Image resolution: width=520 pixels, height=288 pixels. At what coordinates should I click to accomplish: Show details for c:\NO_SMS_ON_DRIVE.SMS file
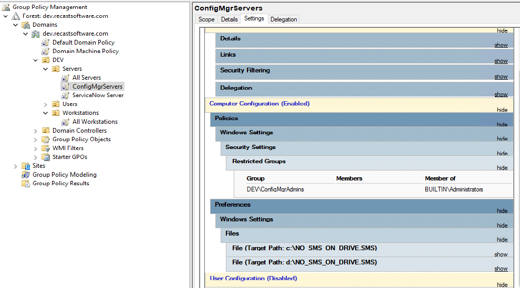[501, 254]
